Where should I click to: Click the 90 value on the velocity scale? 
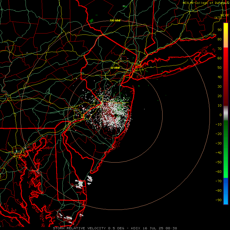click(220, 30)
